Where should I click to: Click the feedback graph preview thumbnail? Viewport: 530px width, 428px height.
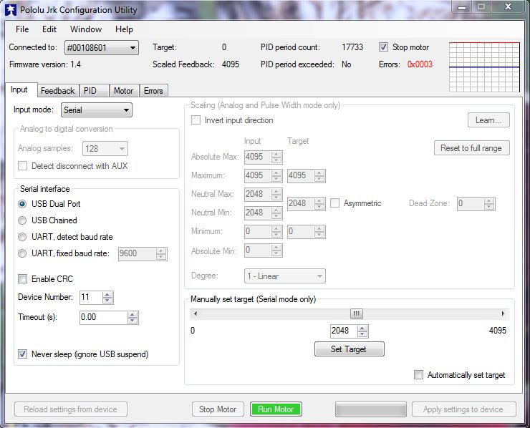tap(484, 67)
